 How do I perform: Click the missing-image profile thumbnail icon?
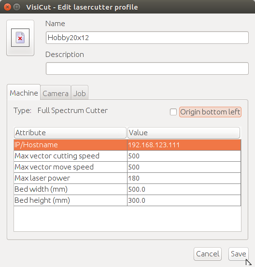[x=20, y=38]
